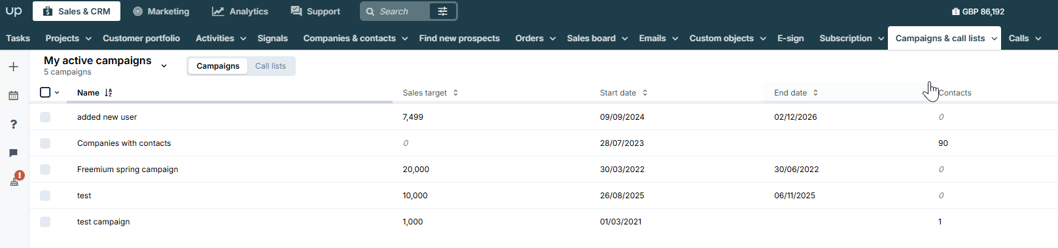The height and width of the screenshot is (248, 1058).
Task: Click the Contacts column header
Action: pyautogui.click(x=955, y=93)
